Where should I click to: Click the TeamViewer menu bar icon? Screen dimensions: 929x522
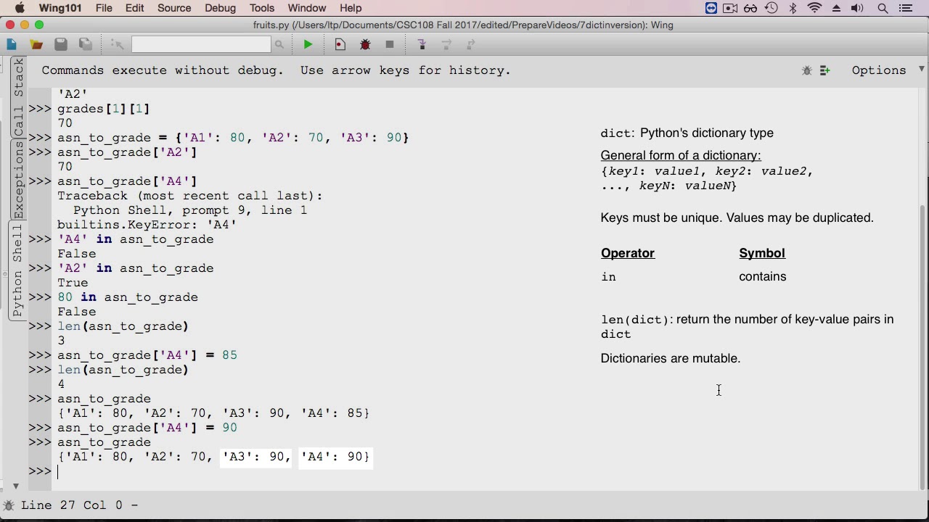[x=711, y=8]
